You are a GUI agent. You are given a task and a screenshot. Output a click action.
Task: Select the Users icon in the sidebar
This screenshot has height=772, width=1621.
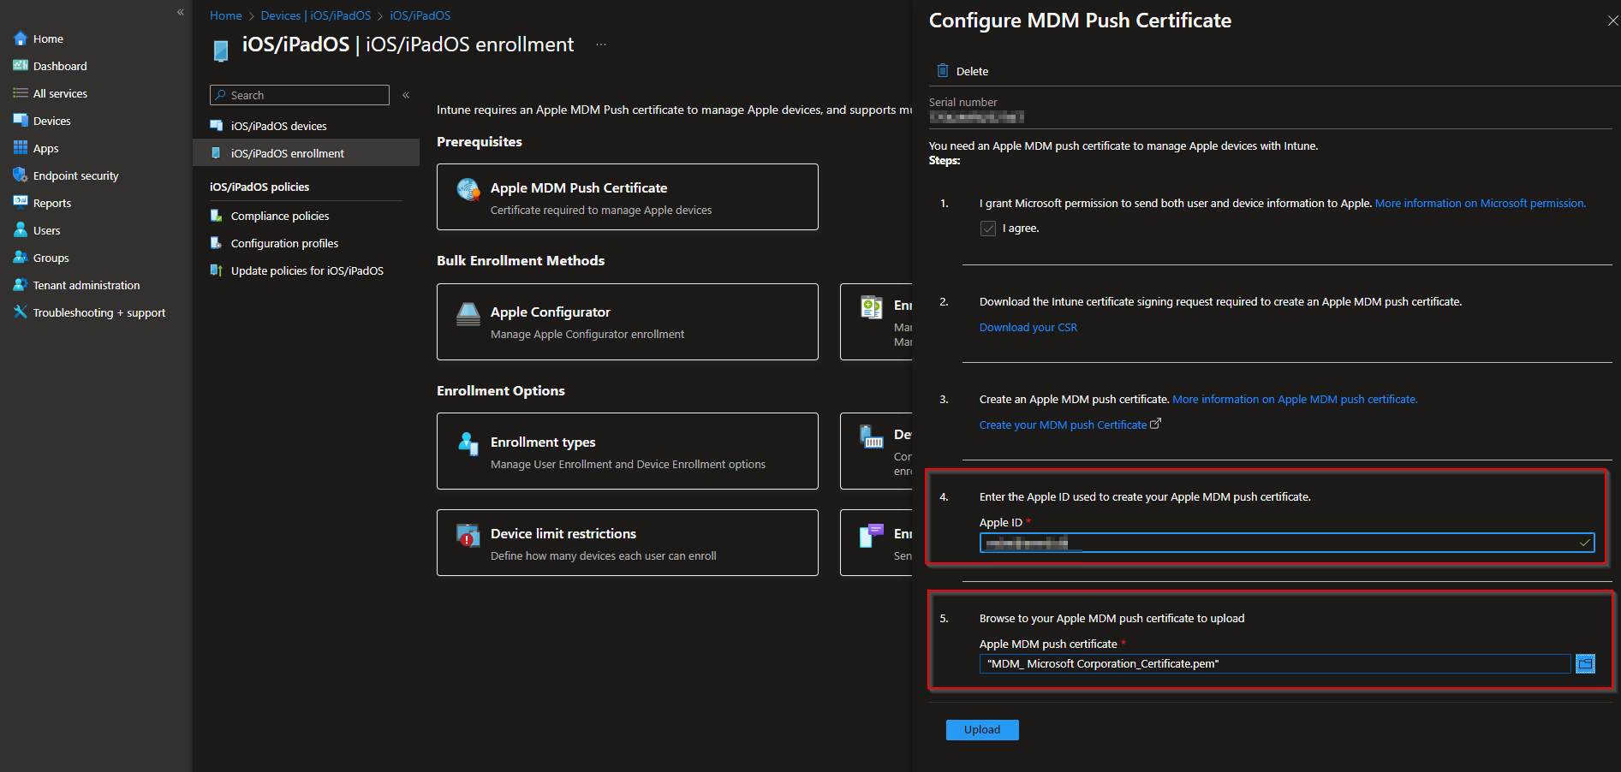click(x=20, y=229)
